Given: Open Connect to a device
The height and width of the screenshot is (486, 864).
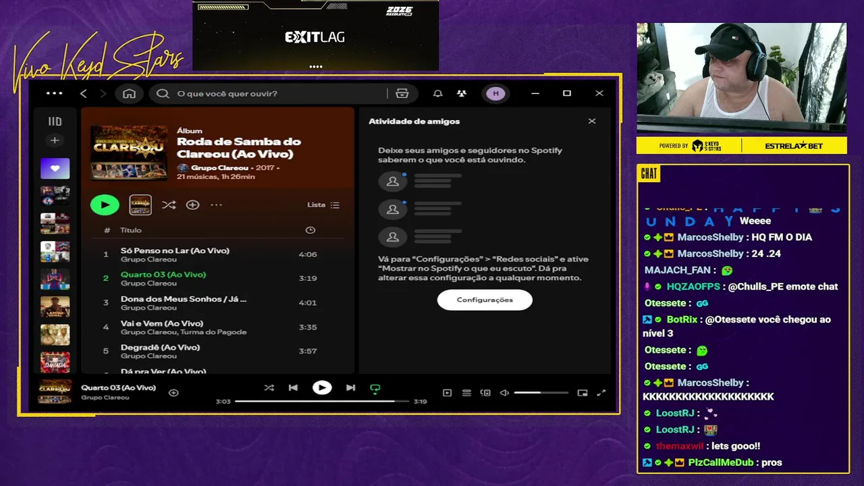Looking at the screenshot, I should pyautogui.click(x=485, y=393).
